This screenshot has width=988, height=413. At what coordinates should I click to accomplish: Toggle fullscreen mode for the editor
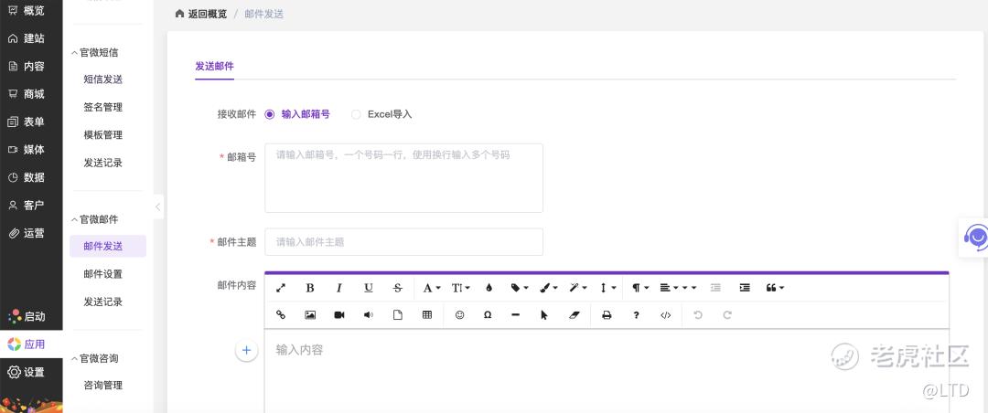click(x=281, y=288)
